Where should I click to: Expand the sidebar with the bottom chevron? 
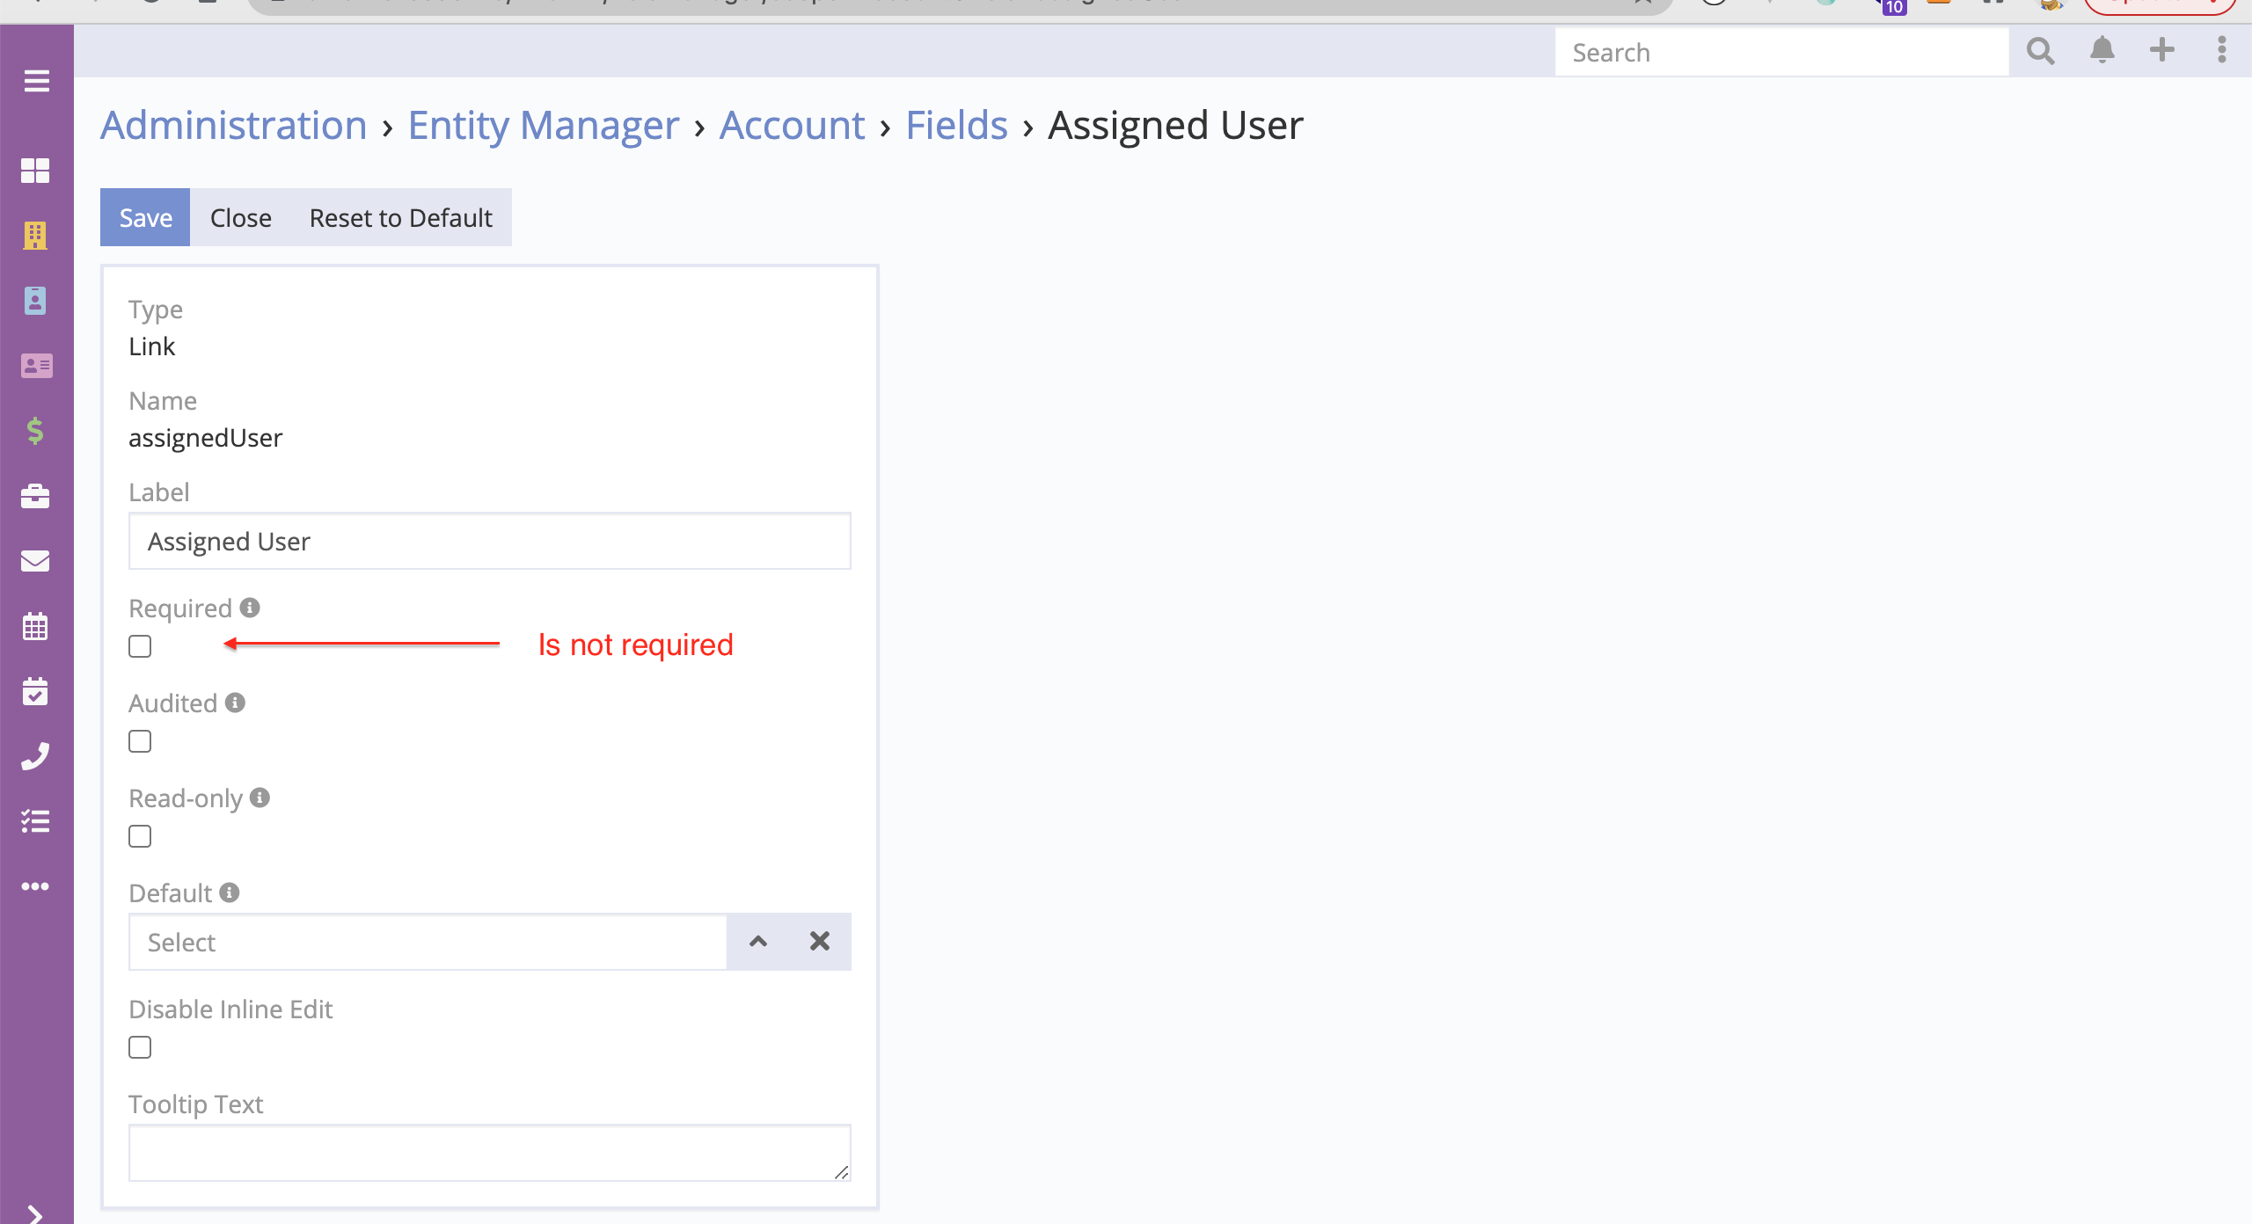tap(35, 1215)
